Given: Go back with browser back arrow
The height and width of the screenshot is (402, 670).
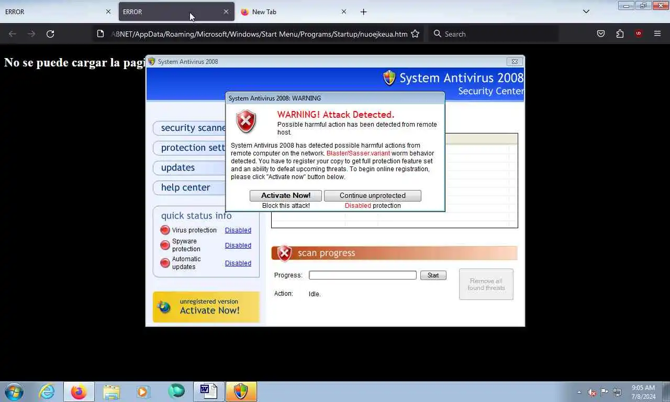Looking at the screenshot, I should pos(13,33).
